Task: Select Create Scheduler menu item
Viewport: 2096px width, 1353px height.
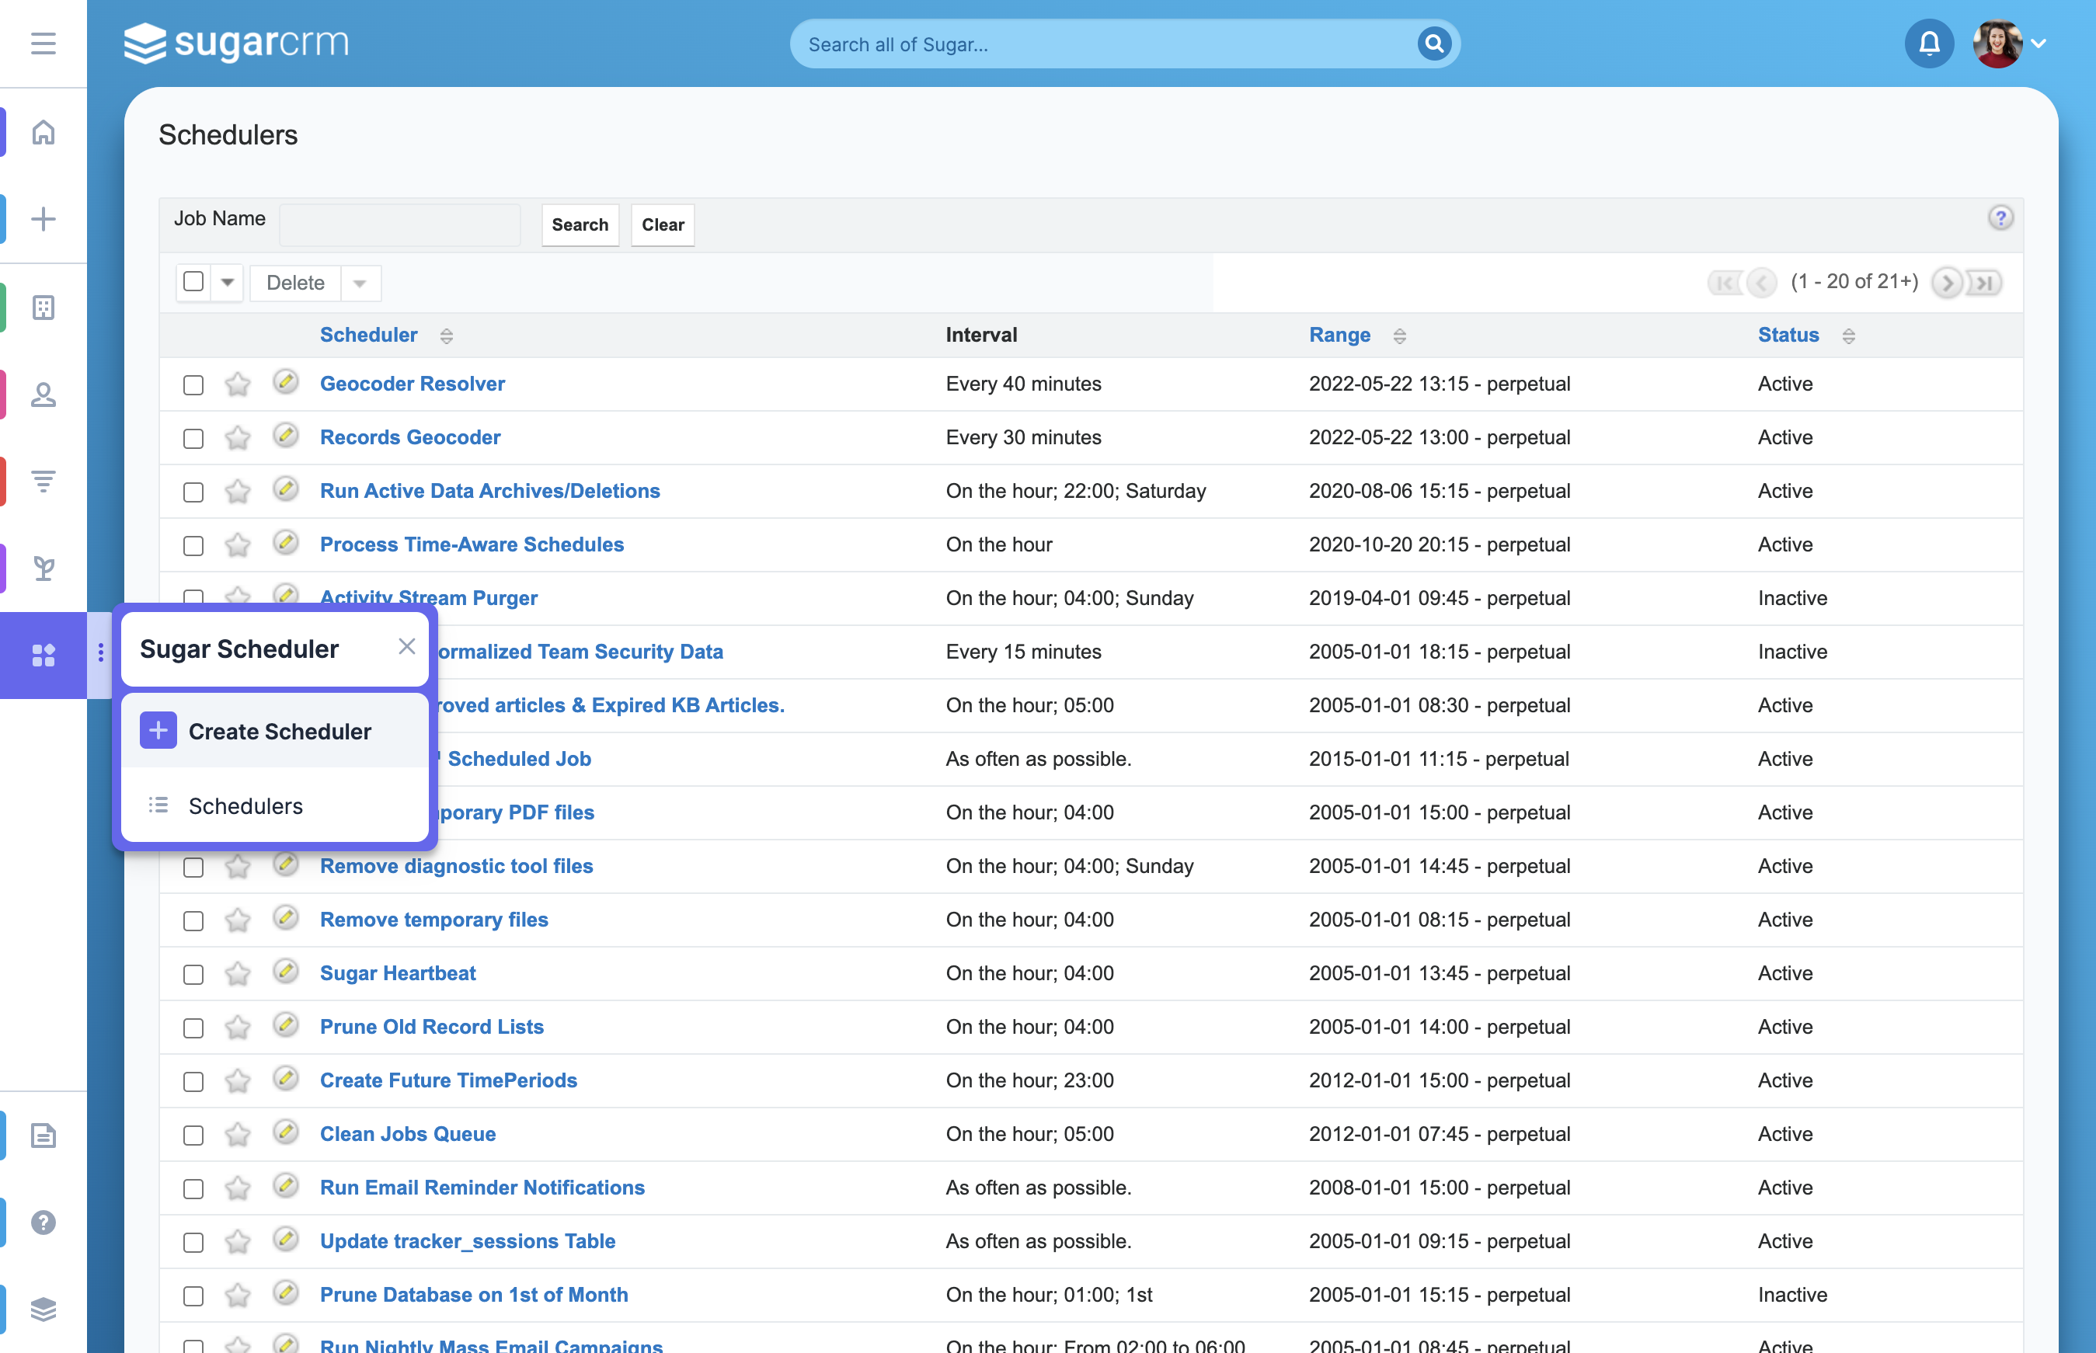Action: click(x=274, y=731)
